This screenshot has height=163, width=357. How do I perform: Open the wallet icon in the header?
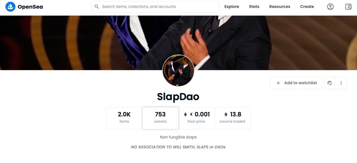tap(348, 7)
